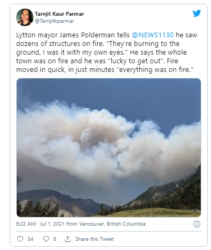Click the 54 likes count
This screenshot has width=211, height=250.
click(30, 239)
